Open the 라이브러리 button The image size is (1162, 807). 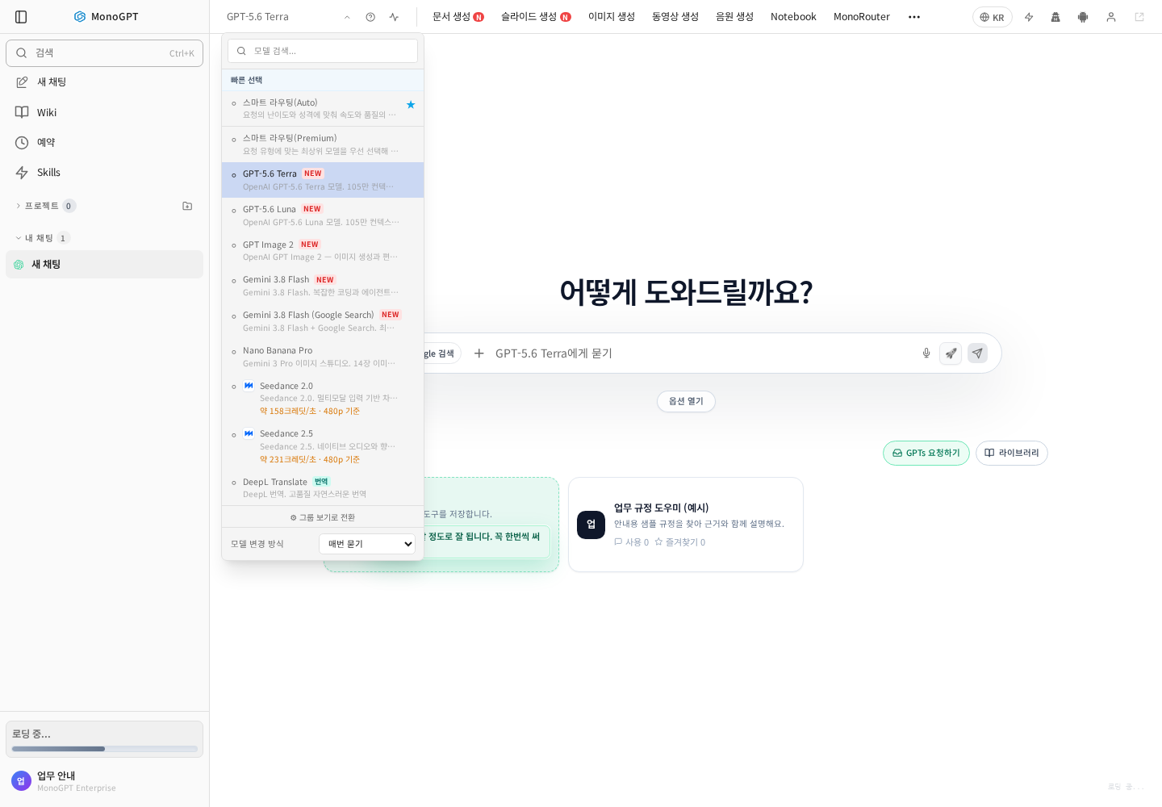coord(1012,453)
